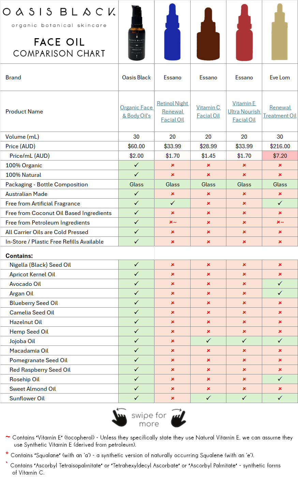Click the brown dropper bottle image

(x=208, y=34)
